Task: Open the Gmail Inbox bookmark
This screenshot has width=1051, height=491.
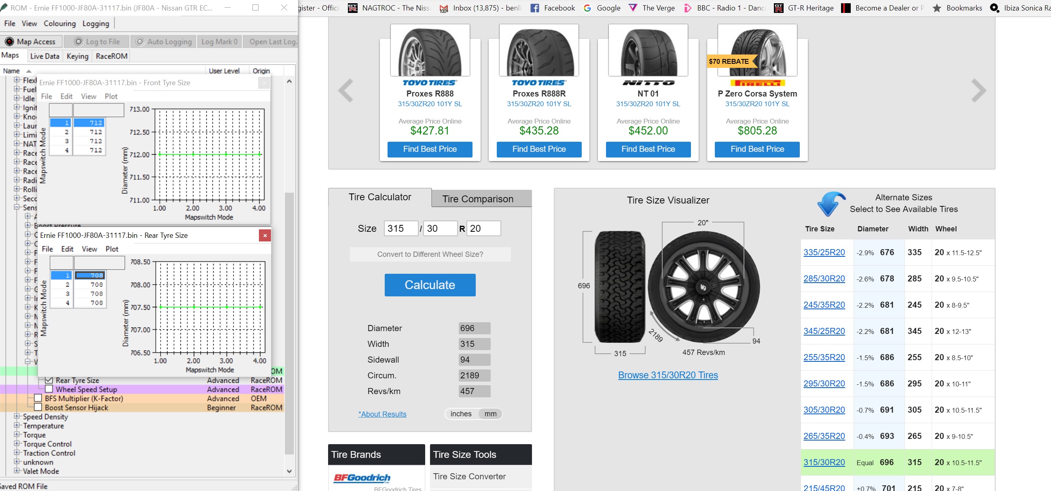Action: 480,8
